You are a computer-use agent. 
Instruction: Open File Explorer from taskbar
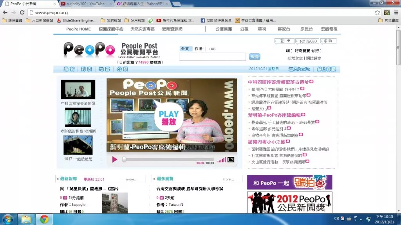coord(26,219)
